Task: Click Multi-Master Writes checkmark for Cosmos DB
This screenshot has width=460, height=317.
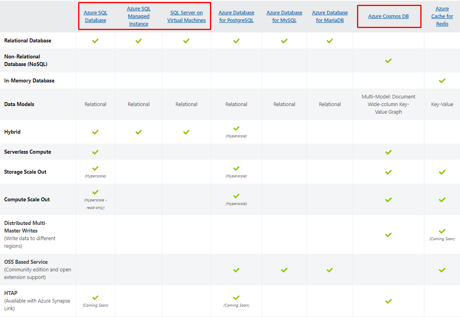Action: pos(388,235)
